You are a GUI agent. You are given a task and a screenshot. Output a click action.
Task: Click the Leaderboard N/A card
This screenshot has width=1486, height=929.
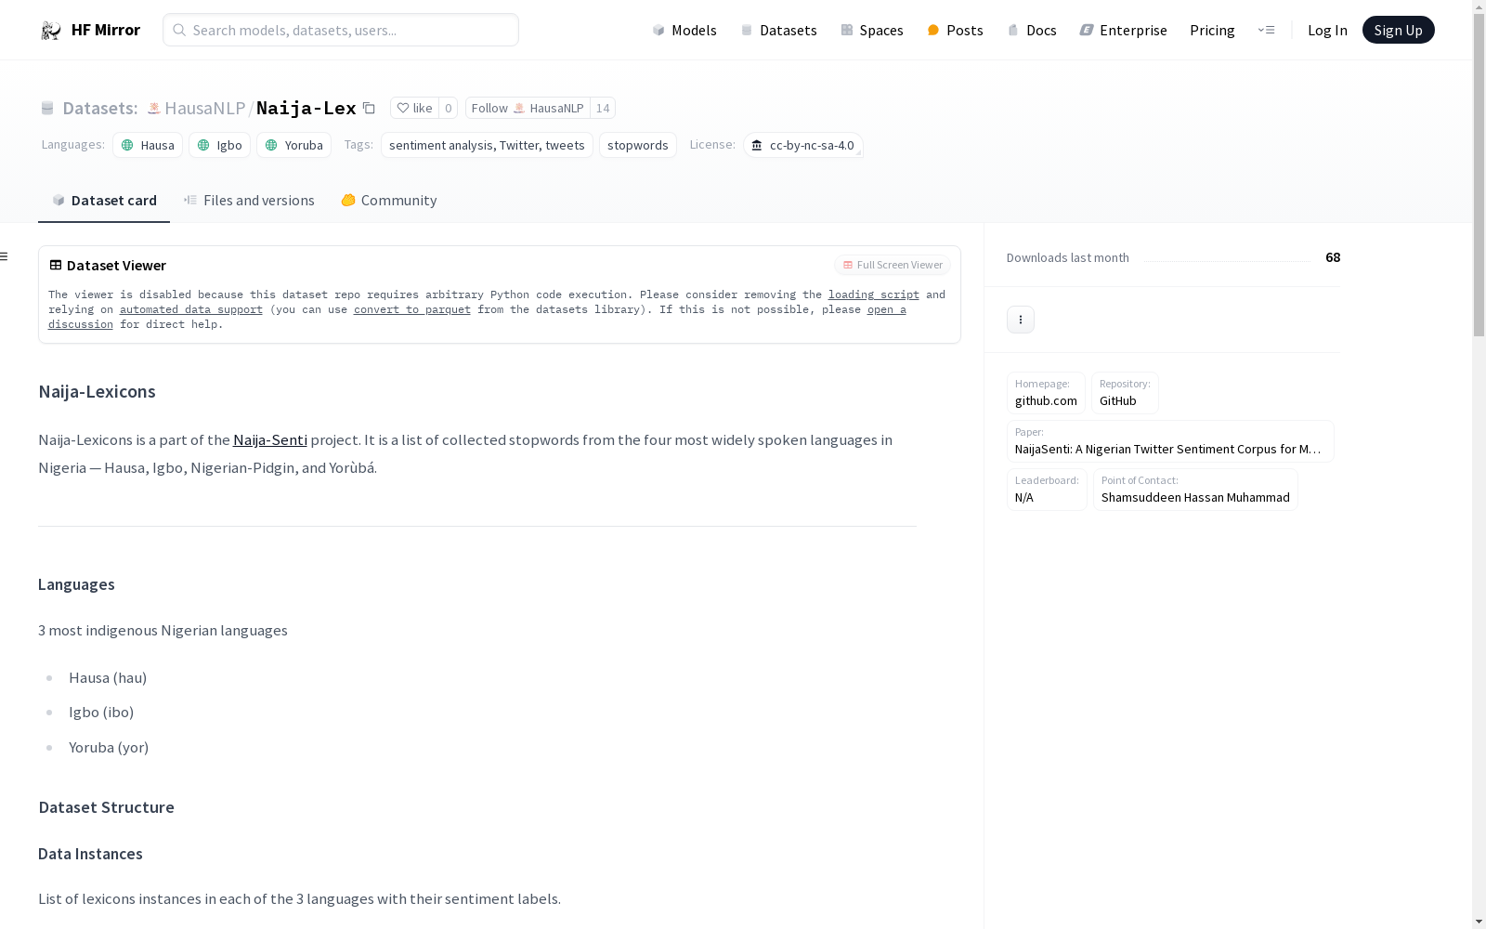point(1047,490)
